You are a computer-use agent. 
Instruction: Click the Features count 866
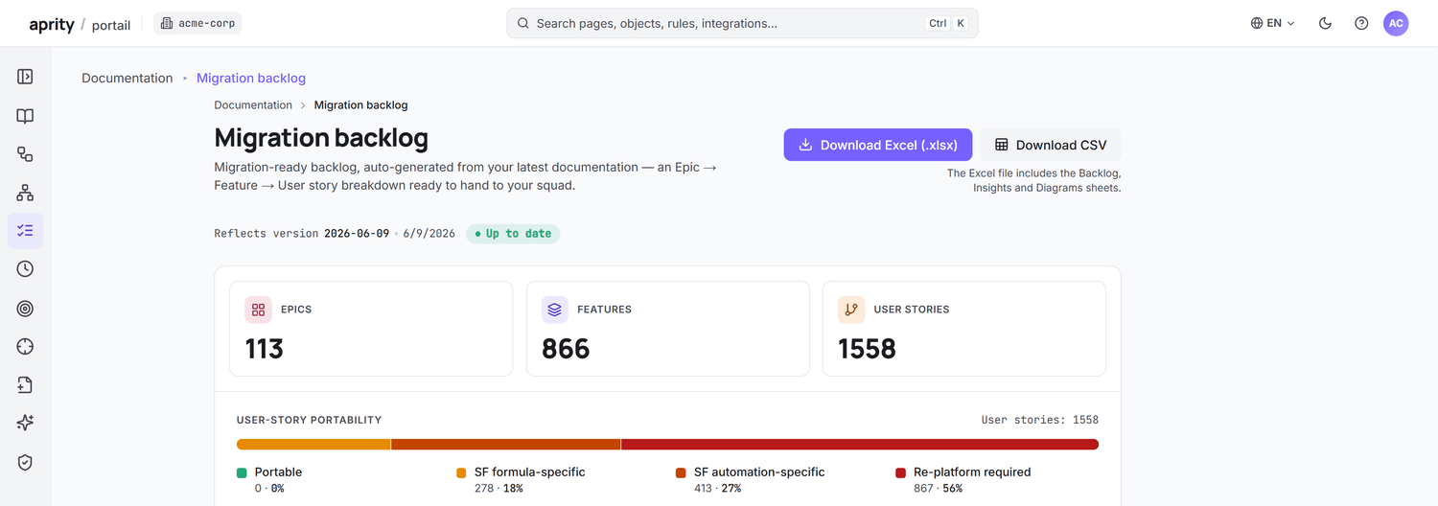point(566,349)
